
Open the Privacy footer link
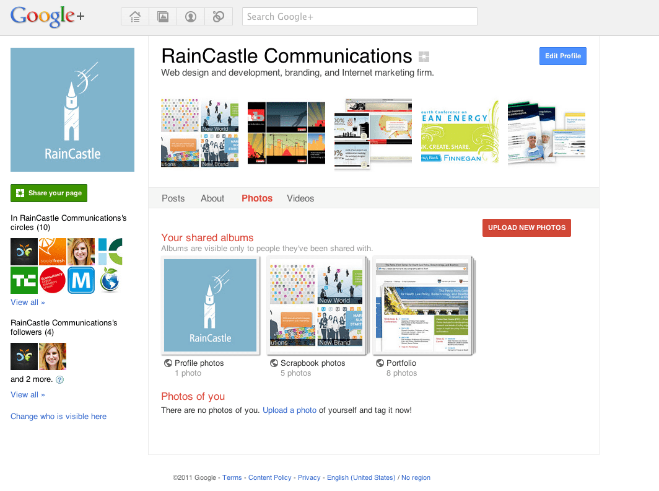coord(309,477)
